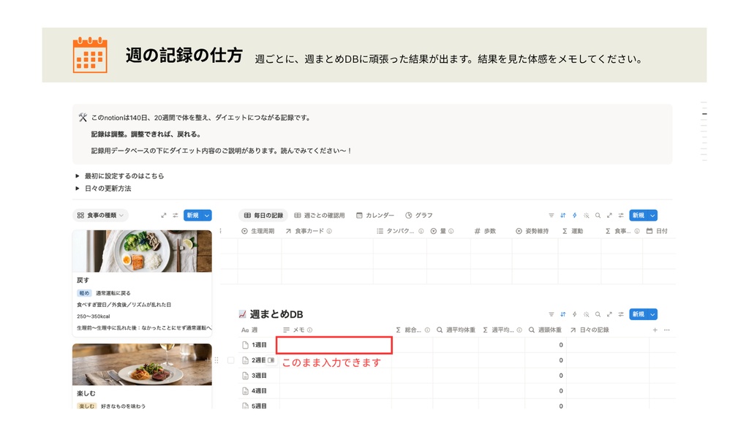This screenshot has width=749, height=421.
Task: Open filter in the 毎日の記録 database toolbar
Action: (x=552, y=216)
